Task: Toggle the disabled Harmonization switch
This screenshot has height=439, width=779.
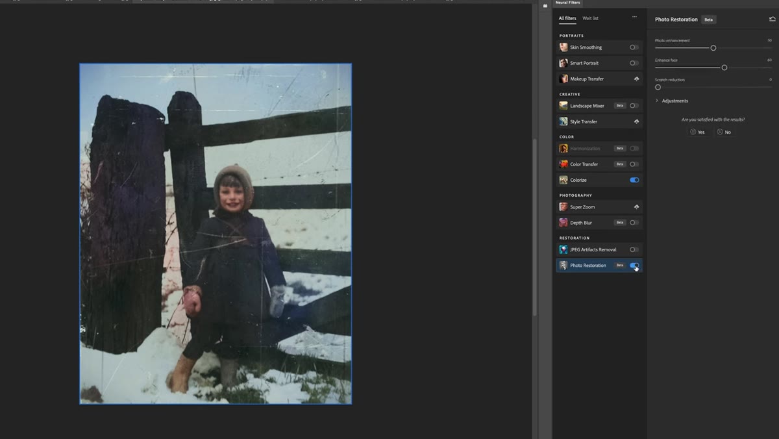Action: [634, 149]
